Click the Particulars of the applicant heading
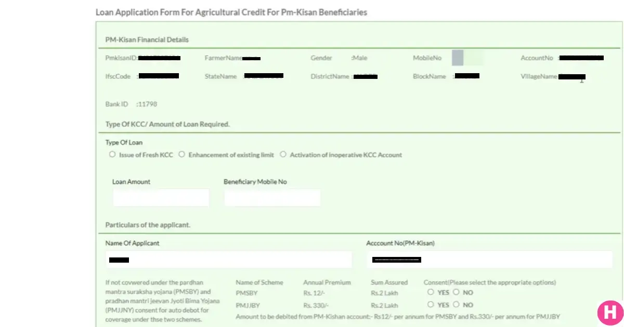The image size is (624, 327). pos(147,225)
